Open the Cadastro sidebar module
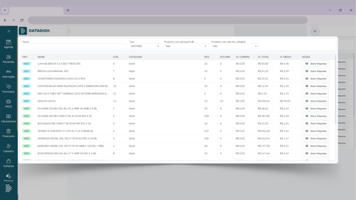This screenshot has width=356, height=200. tap(8, 148)
